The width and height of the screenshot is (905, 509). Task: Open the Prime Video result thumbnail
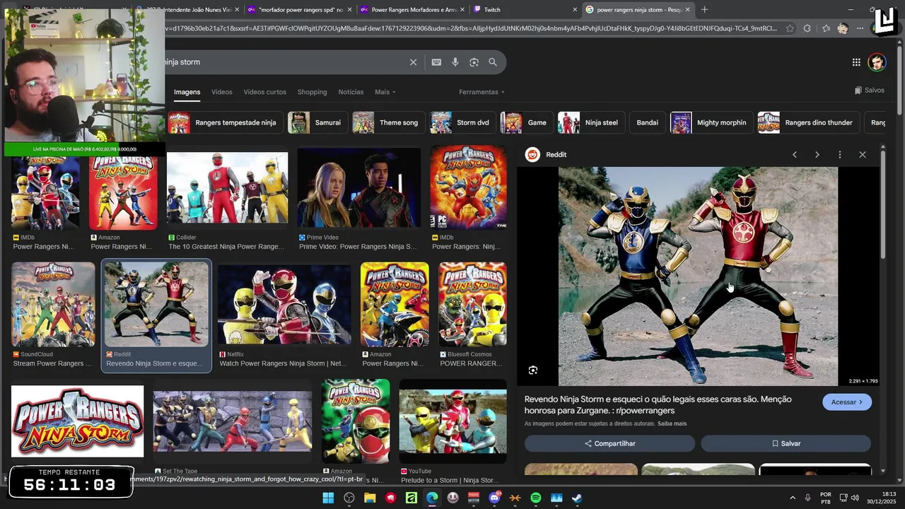(x=358, y=187)
